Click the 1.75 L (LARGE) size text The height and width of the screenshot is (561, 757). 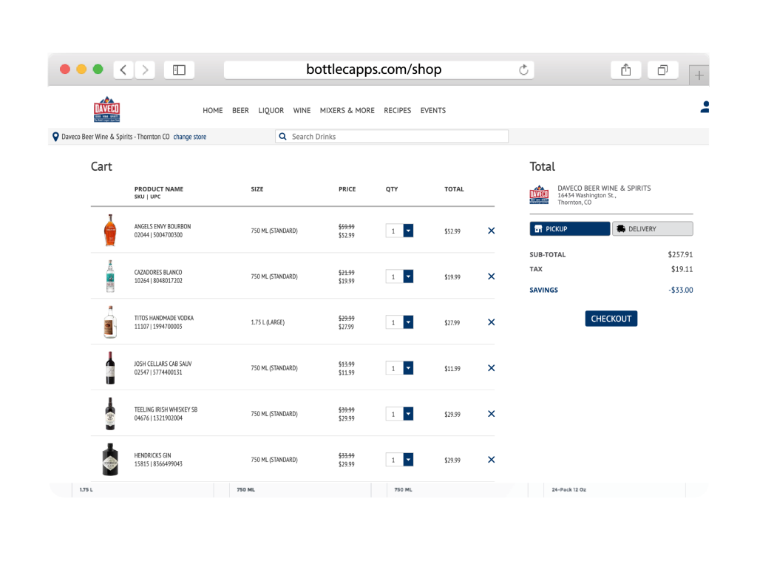(268, 322)
